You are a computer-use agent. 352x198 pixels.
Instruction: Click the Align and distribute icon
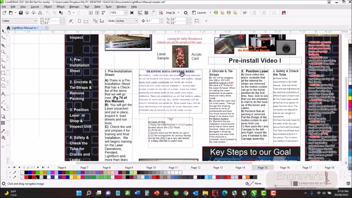245,13
